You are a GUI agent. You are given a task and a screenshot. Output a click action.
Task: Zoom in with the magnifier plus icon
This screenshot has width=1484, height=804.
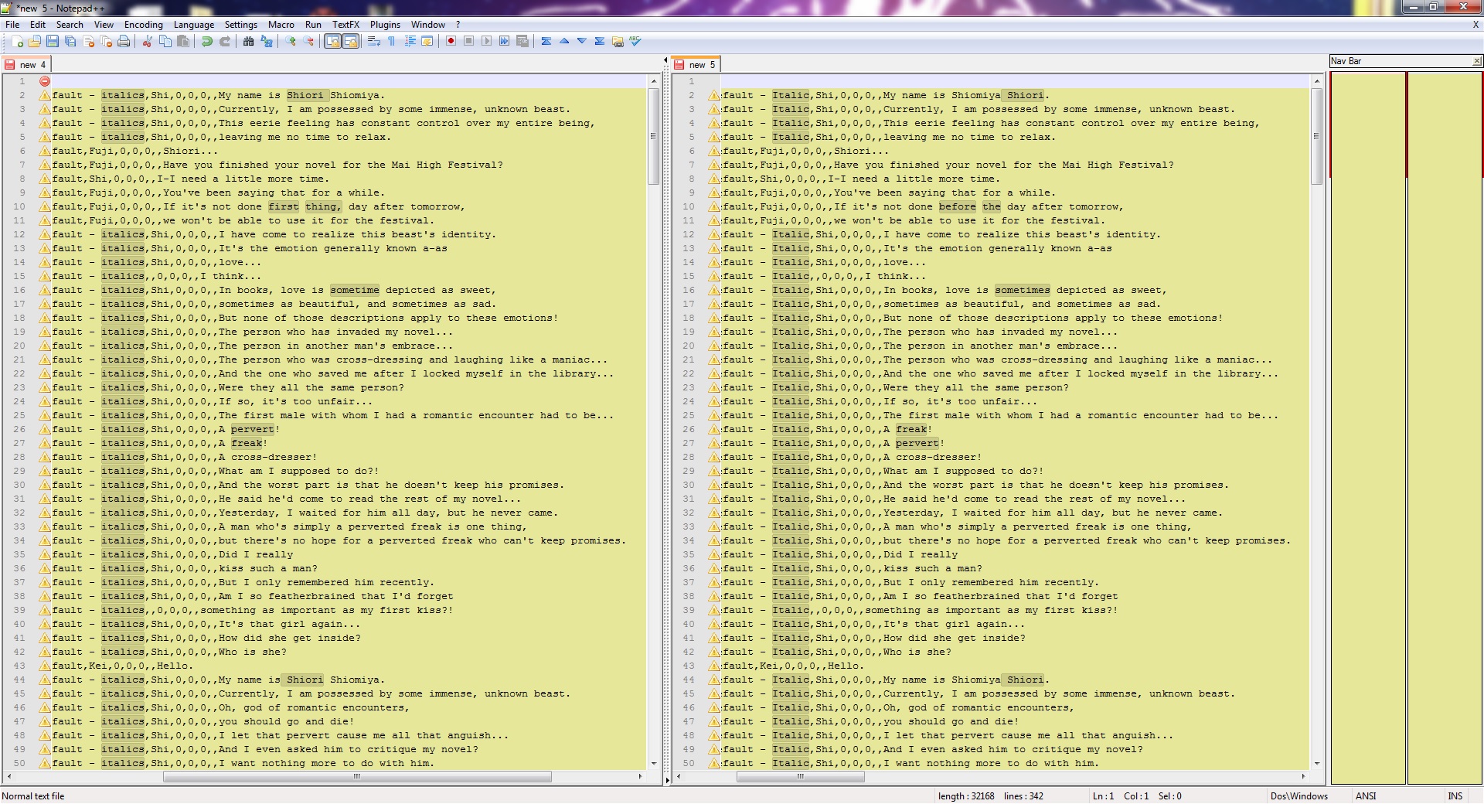point(291,41)
